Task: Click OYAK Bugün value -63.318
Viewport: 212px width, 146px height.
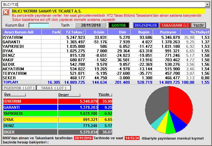Action: coord(145,51)
